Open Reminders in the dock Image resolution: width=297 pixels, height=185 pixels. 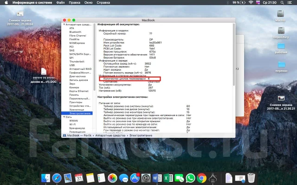pos(101,178)
